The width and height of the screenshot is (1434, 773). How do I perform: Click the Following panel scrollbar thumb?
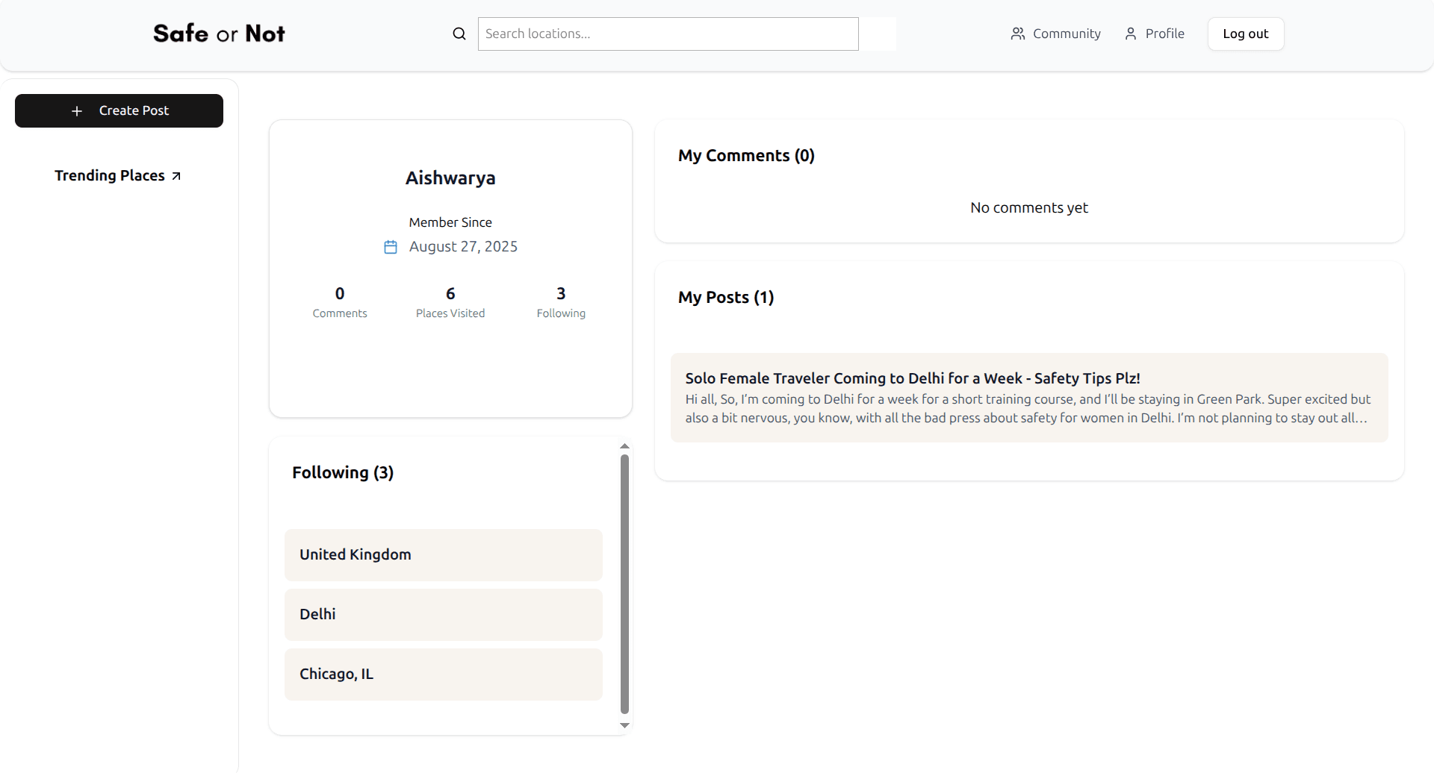point(625,584)
